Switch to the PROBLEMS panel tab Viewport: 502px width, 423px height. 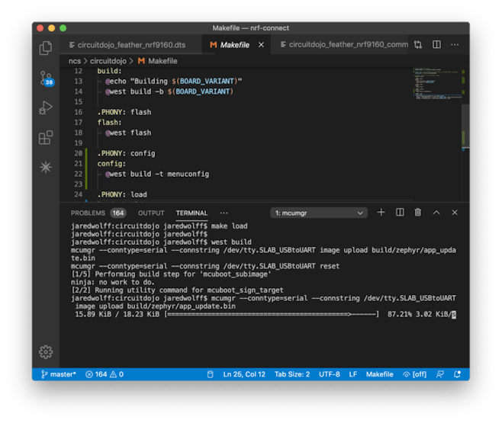tap(87, 213)
